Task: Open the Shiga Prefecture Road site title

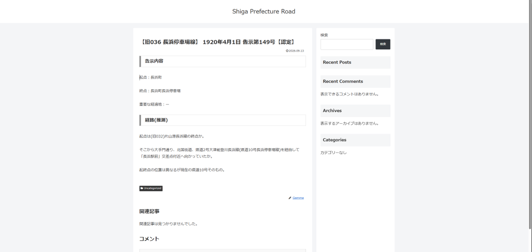Action: (264, 11)
